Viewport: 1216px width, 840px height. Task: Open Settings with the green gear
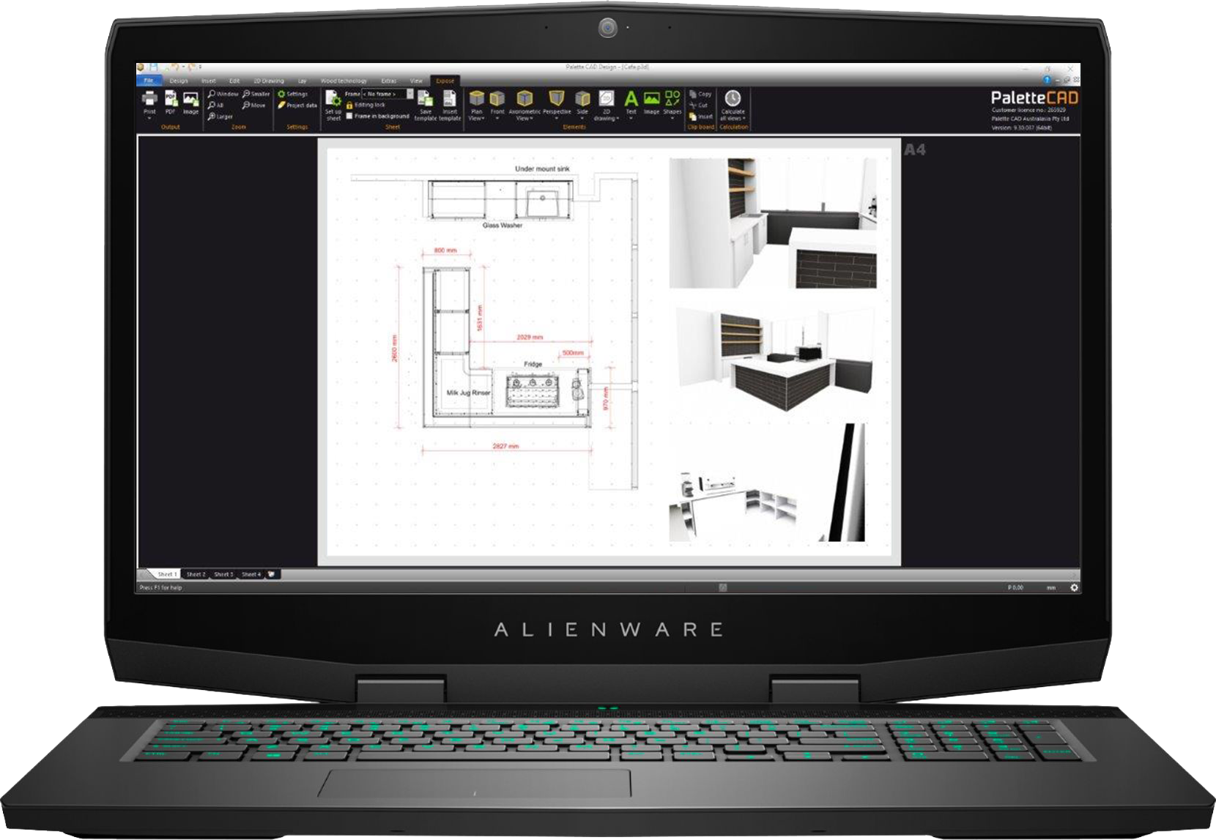point(292,94)
